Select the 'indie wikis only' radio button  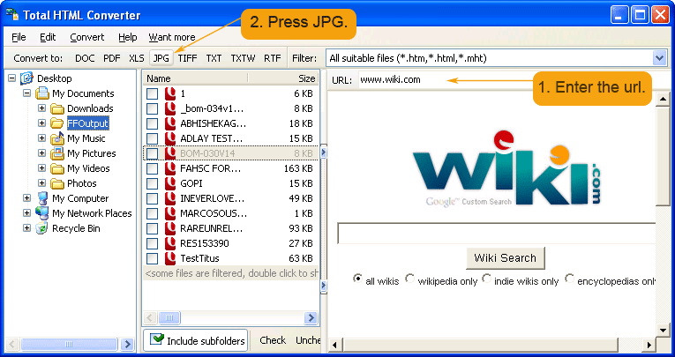point(486,279)
